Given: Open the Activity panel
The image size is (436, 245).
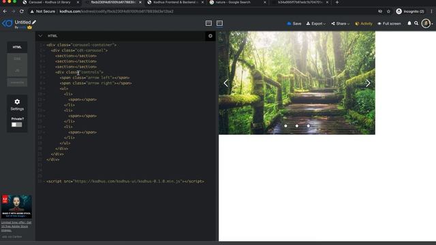Looking at the screenshot, I should tap(364, 24).
